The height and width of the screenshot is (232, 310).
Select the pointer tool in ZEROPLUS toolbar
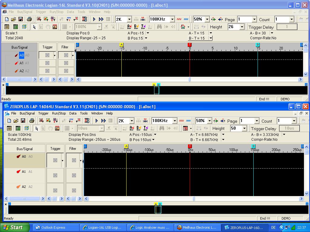[37, 128]
